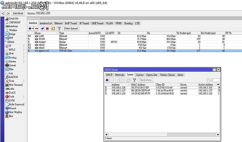Sort by Name column header in Interface list
Viewport: 242px width, 142px height.
46,33
